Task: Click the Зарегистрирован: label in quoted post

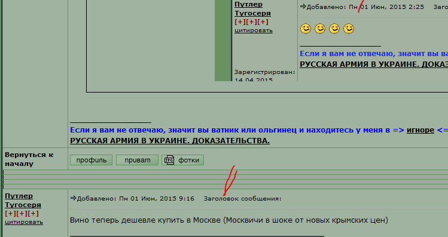Action: click(264, 72)
